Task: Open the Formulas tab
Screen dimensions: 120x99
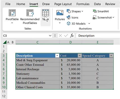Action: pos(83,4)
